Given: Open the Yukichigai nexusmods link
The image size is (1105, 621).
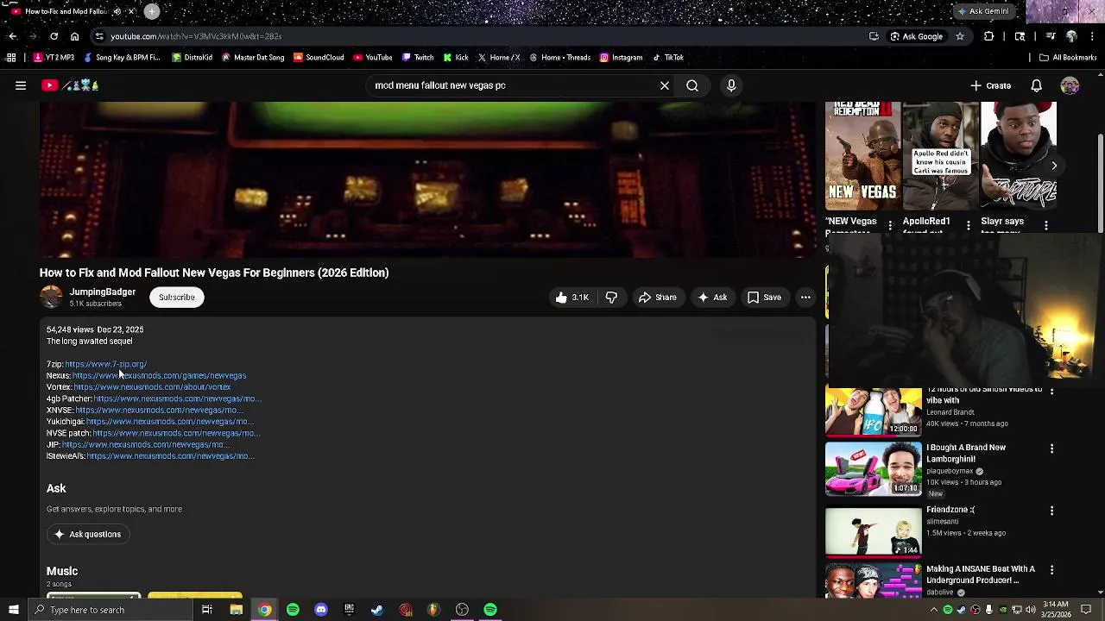Looking at the screenshot, I should coord(170,422).
